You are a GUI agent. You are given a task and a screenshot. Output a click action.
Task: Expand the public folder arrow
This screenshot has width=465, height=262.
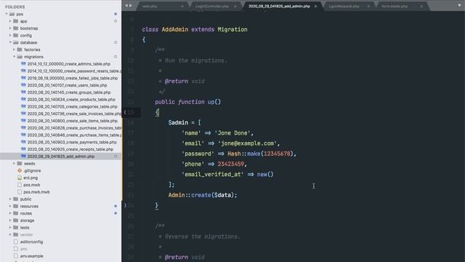10,199
